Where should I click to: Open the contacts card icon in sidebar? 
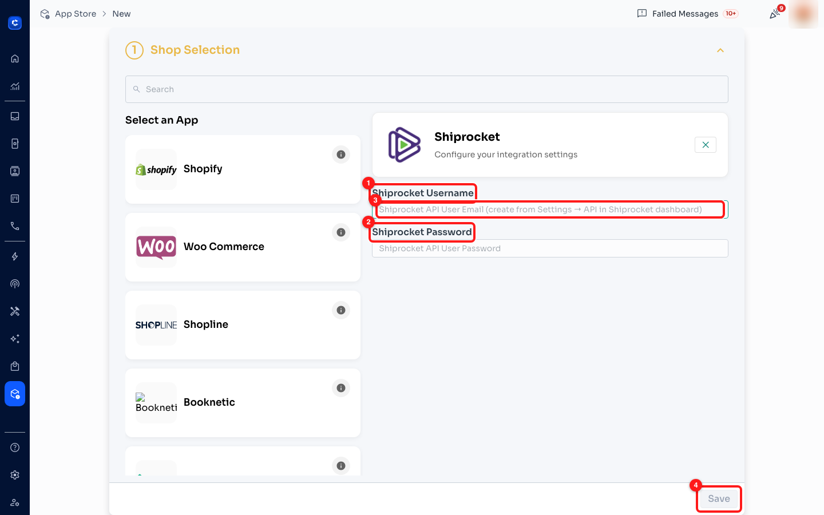15,171
